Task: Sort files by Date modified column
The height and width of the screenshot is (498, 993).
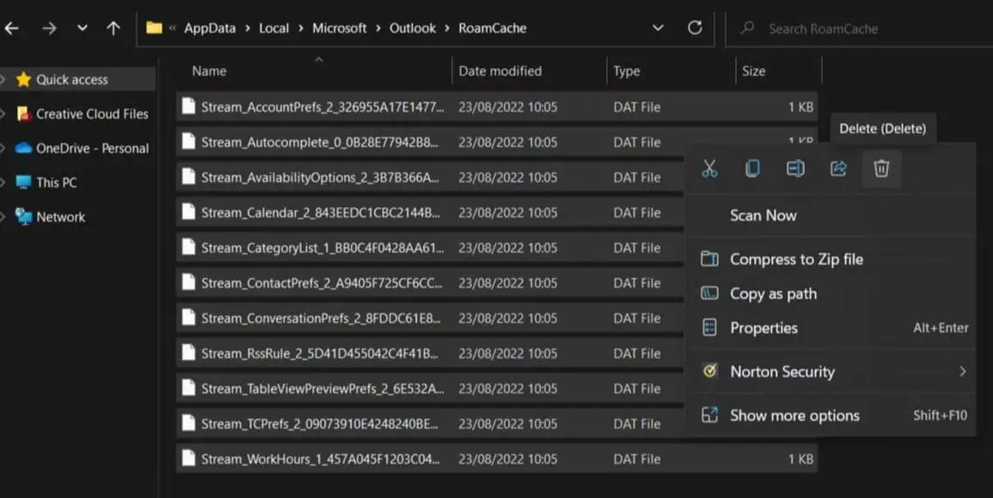Action: pyautogui.click(x=500, y=71)
